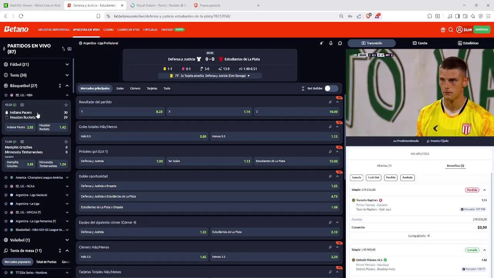Favorite EE. UU. - NCAA league star
494x278 pixels.
(6, 186)
